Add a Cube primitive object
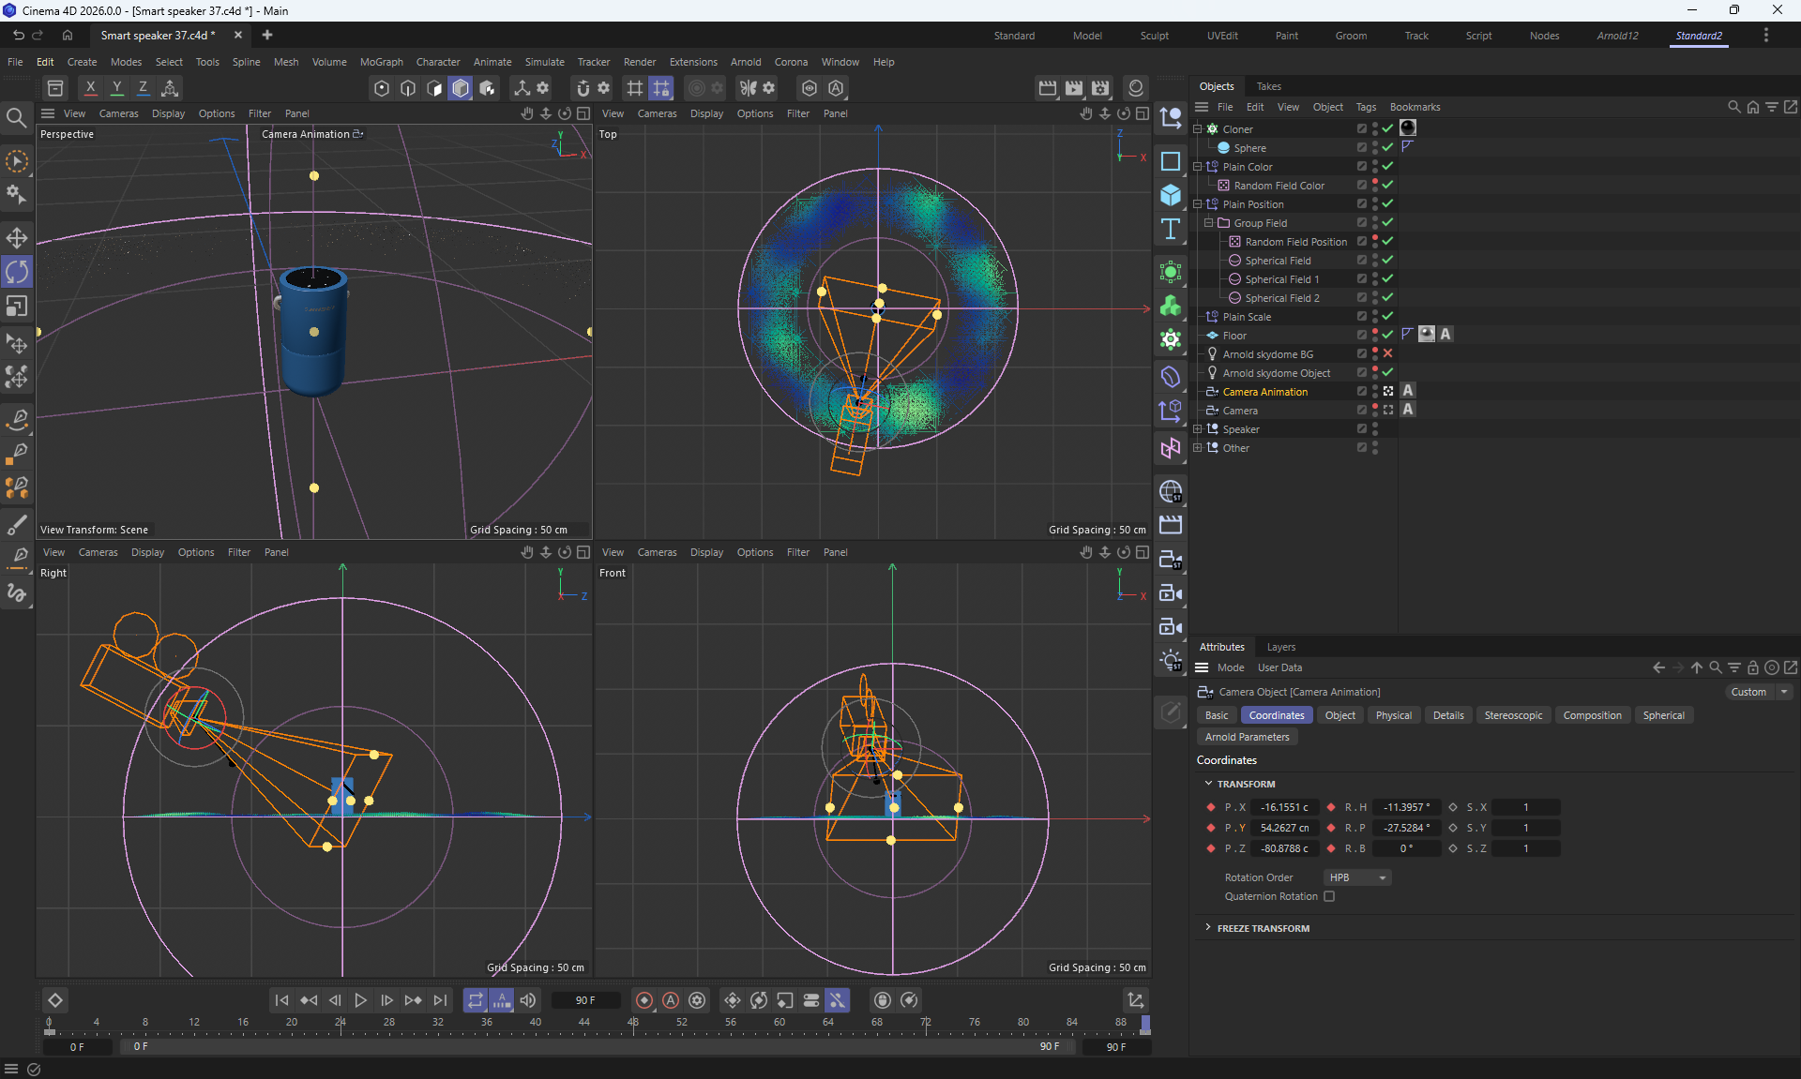The height and width of the screenshot is (1079, 1801). coord(1171,195)
